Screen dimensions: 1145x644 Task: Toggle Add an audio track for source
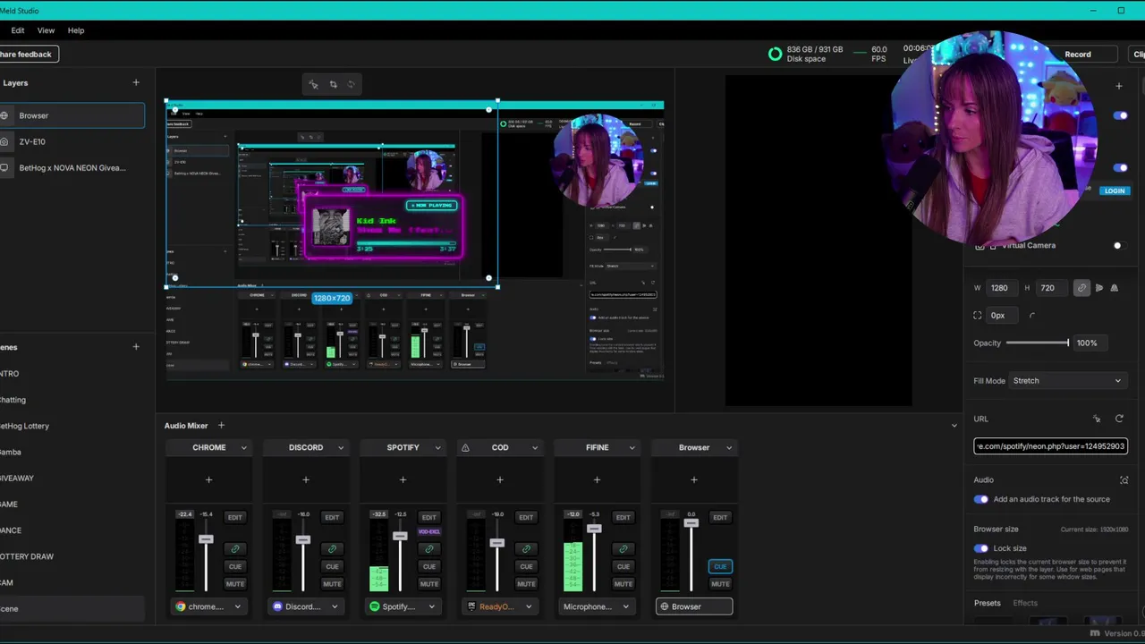tap(981, 499)
